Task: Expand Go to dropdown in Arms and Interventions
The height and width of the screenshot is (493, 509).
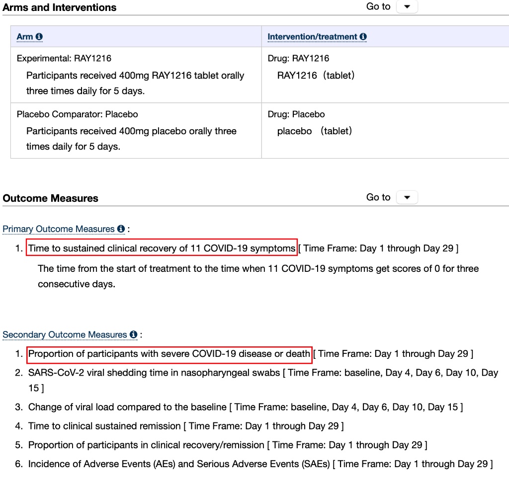Action: pos(407,7)
